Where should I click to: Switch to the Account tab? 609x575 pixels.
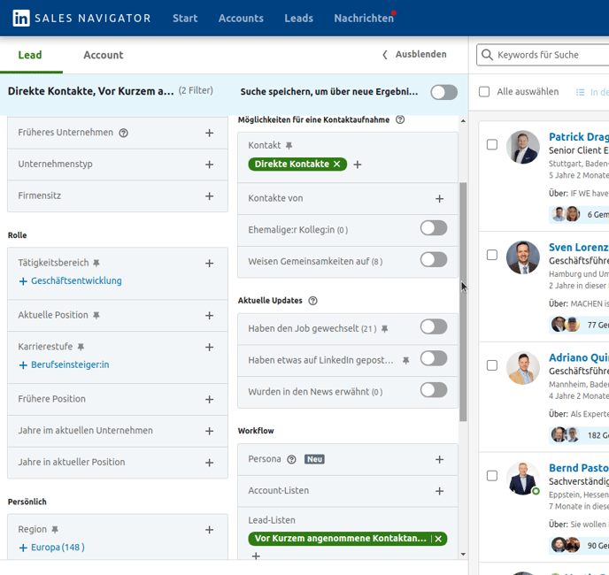coord(104,55)
